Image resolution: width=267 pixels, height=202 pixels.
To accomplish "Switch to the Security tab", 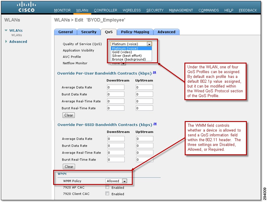I will tap(89, 32).
